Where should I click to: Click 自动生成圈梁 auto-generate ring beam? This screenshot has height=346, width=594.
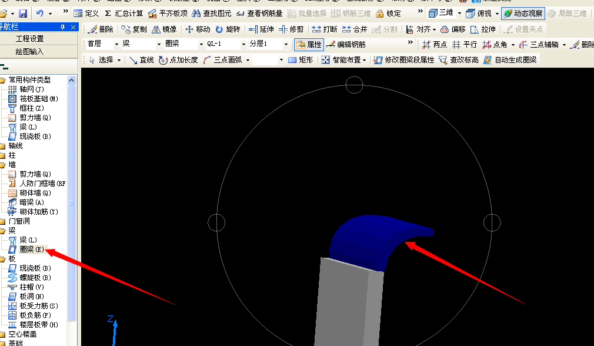pos(510,60)
